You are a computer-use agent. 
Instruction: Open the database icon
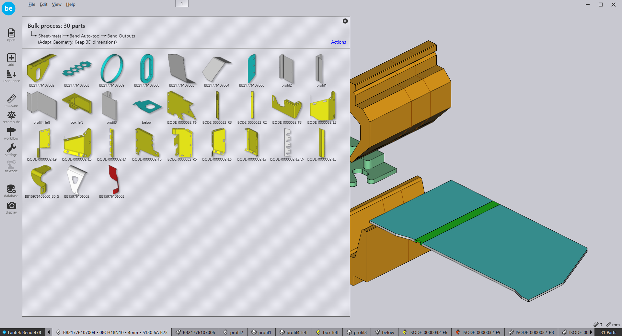click(x=11, y=189)
